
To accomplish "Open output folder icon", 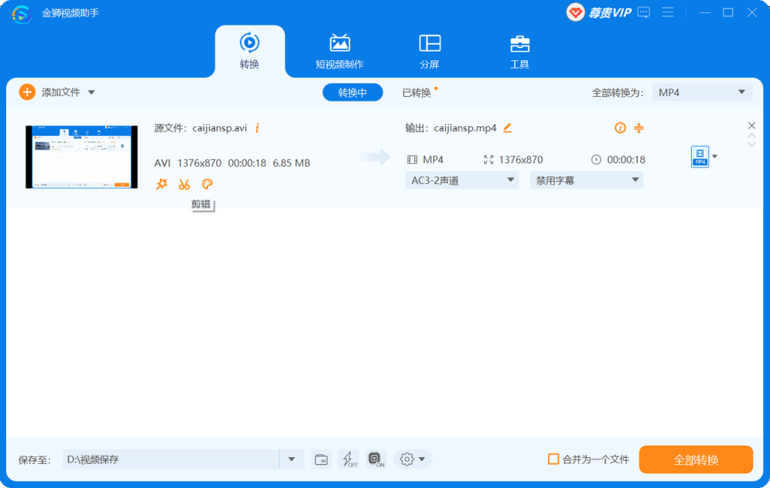I will click(x=321, y=459).
